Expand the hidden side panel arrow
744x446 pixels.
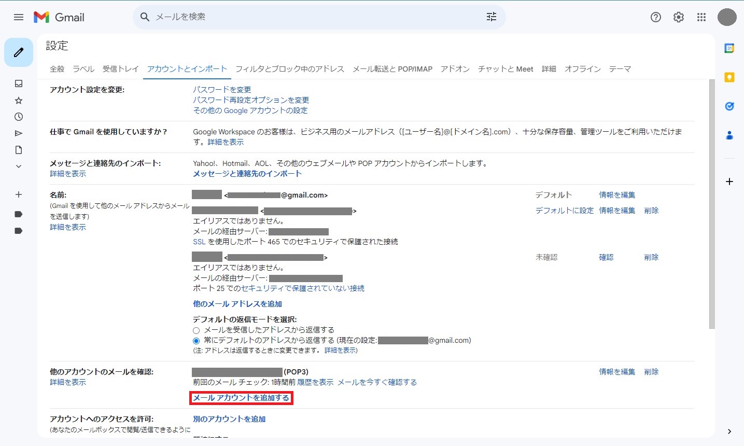point(729,431)
